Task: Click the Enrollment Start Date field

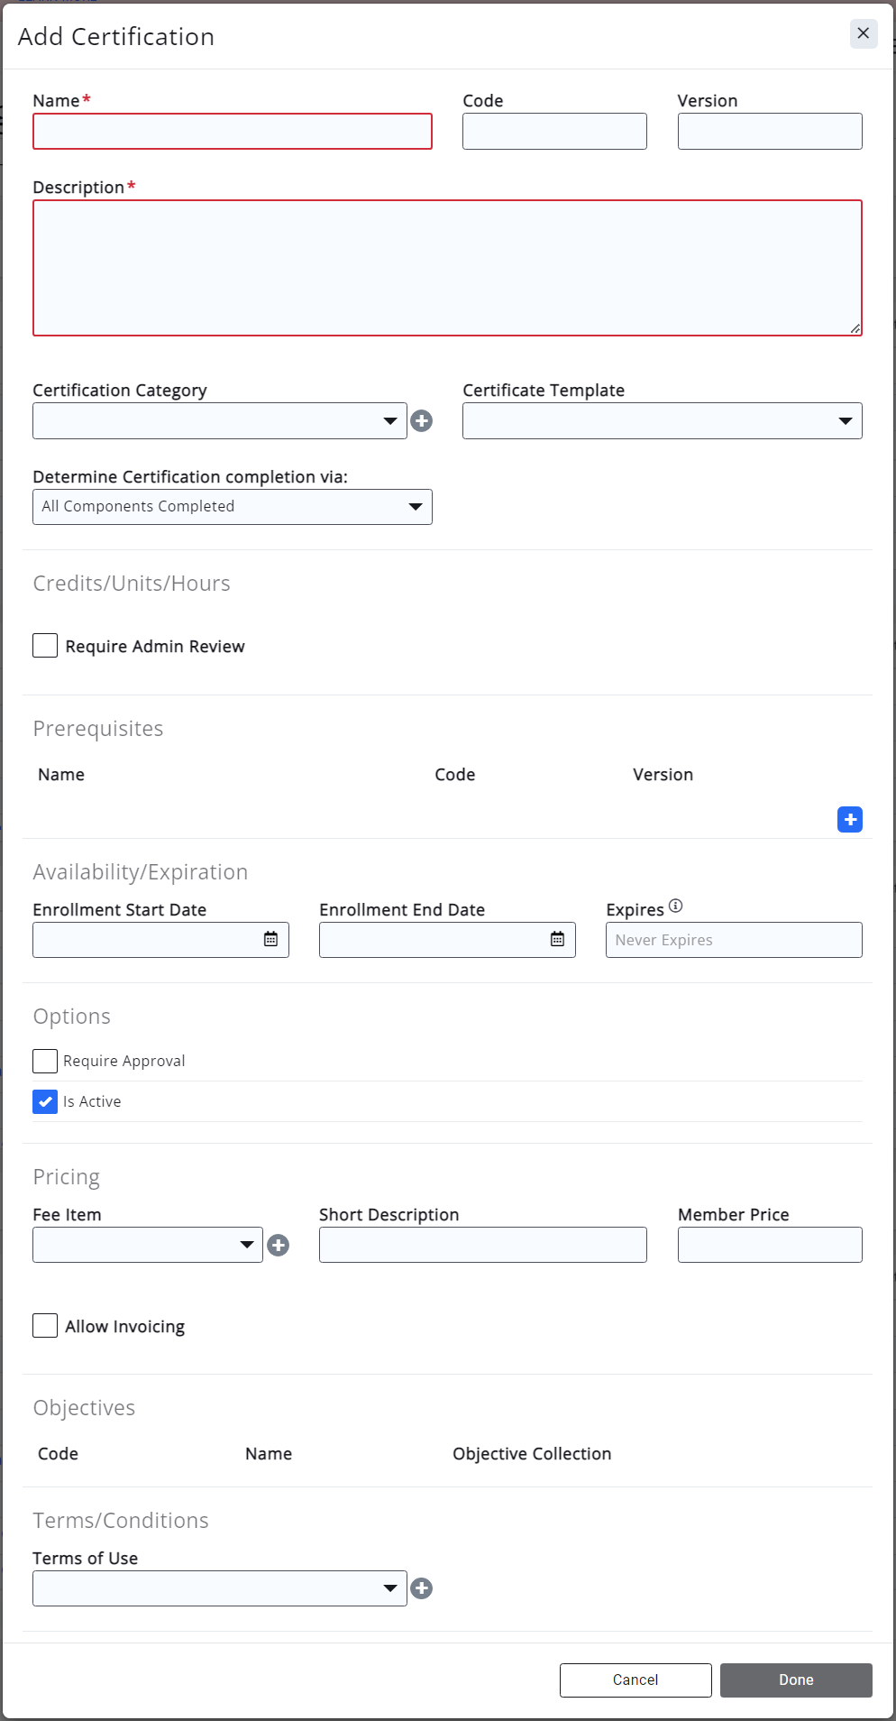Action: 160,940
